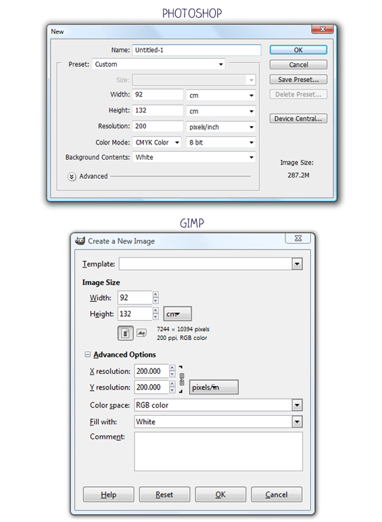The width and height of the screenshot is (382, 522).
Task: Expand Photoshop Advanced options chevron
Action: [x=72, y=177]
